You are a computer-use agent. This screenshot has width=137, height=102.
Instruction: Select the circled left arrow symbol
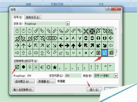point(86,38)
